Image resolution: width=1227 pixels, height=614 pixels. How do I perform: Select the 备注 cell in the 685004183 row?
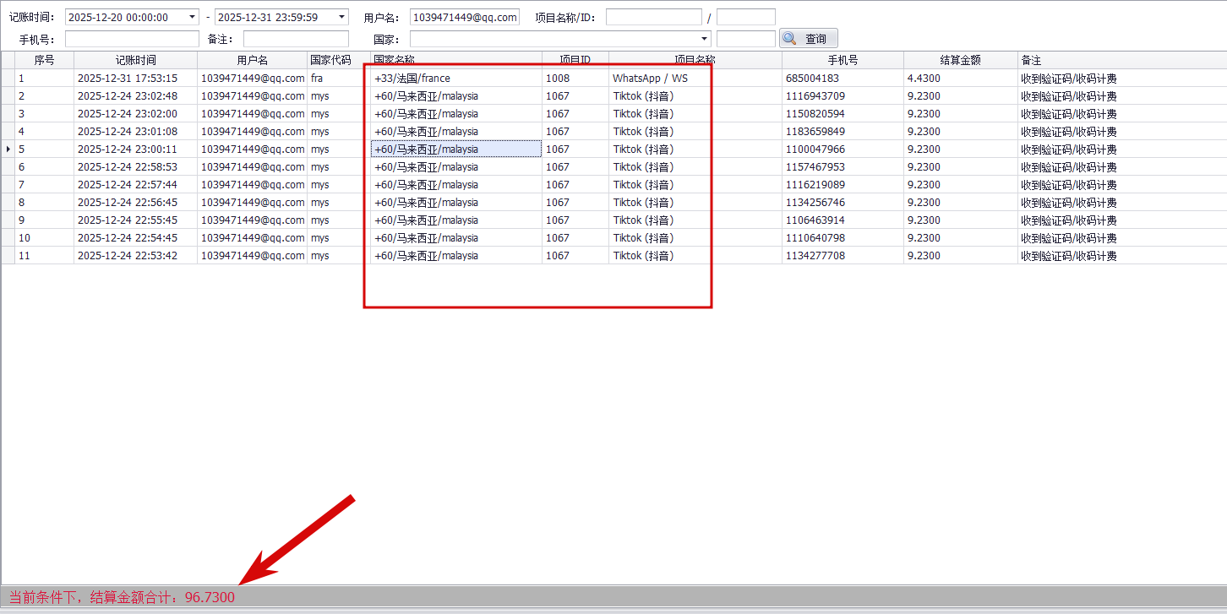(1122, 78)
